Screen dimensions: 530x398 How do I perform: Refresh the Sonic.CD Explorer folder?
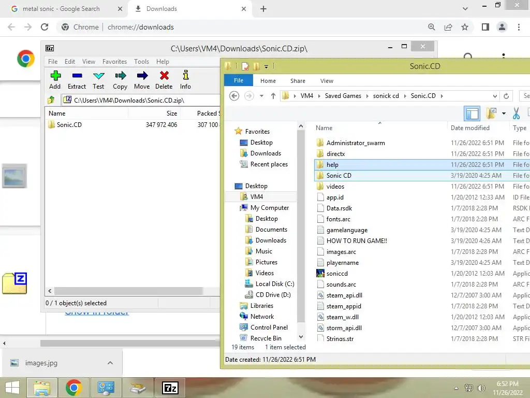[506, 96]
